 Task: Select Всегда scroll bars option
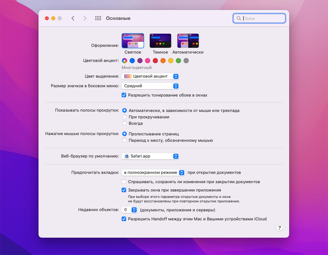click(x=124, y=123)
